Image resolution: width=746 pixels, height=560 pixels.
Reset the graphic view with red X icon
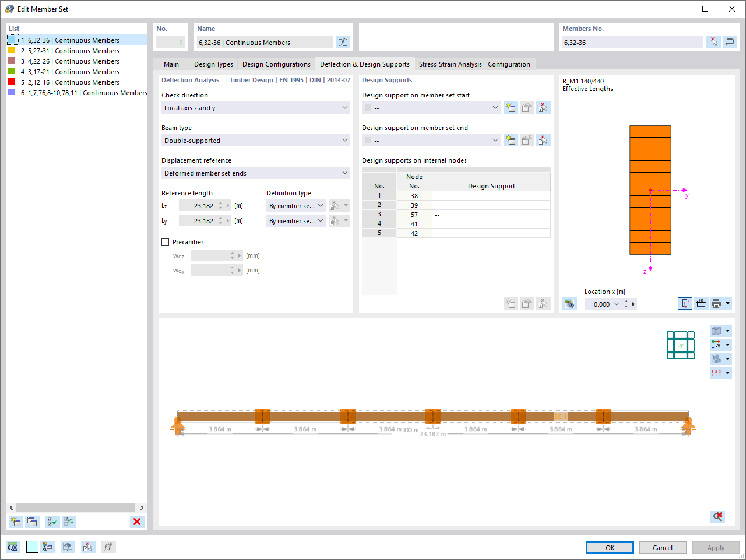(x=718, y=516)
